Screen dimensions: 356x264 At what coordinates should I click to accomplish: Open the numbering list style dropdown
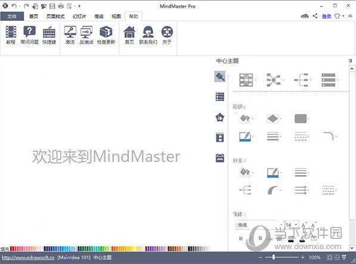330,80
